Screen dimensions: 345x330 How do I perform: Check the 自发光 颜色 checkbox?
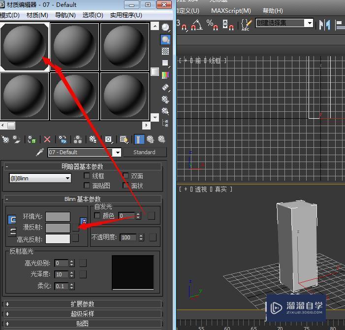pos(97,215)
